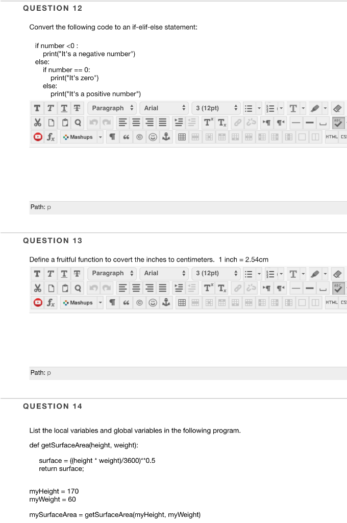
Task: Toggle italic in Question 13 editor
Action: pyautogui.click(x=51, y=274)
